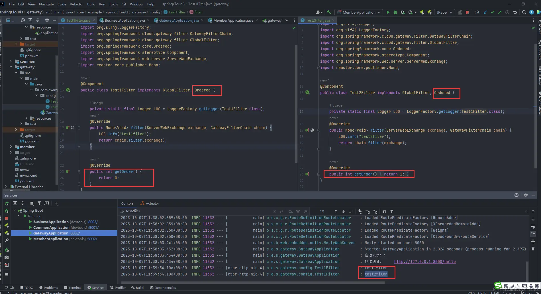Image resolution: width=541 pixels, height=294 pixels.
Task: Stop the running process in top toolbar
Action: 467,12
